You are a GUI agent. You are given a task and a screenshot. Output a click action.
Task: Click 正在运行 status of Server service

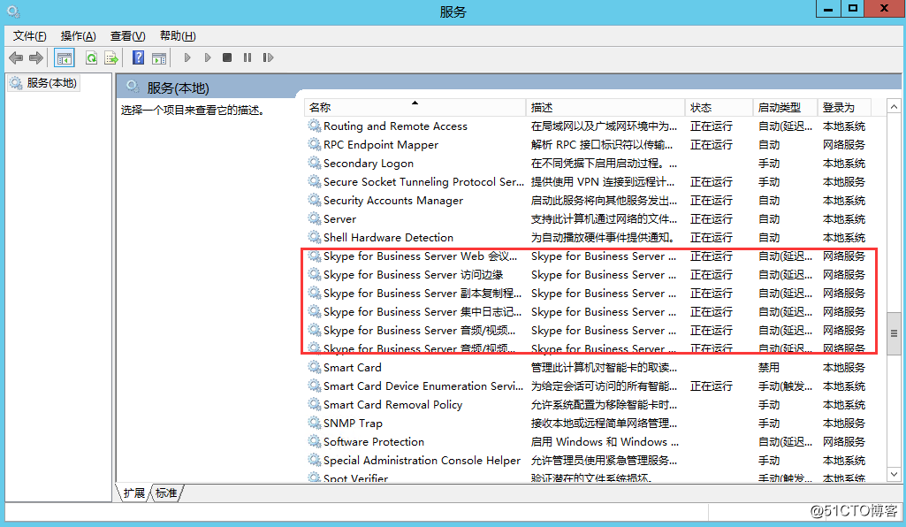point(712,219)
